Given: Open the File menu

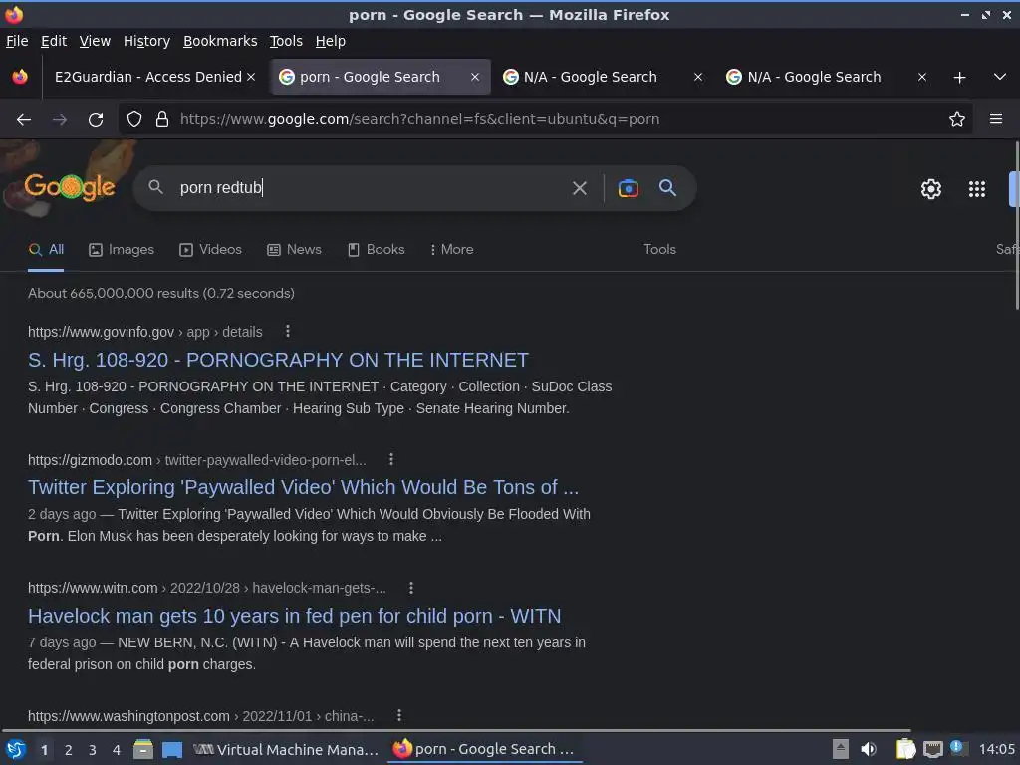Looking at the screenshot, I should coord(17,41).
